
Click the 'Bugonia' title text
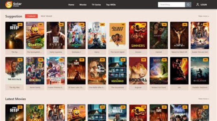[138, 87]
